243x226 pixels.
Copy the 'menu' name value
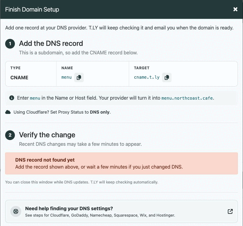79,77
